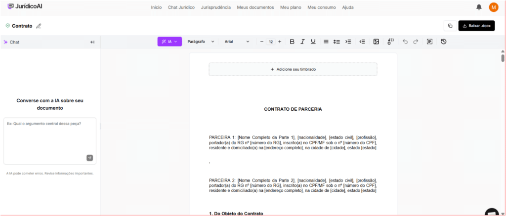Open Meu plano
506x216 pixels.
pyautogui.click(x=291, y=7)
